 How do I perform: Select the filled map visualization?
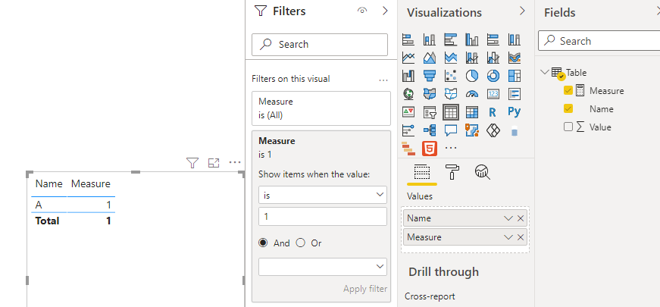[430, 94]
